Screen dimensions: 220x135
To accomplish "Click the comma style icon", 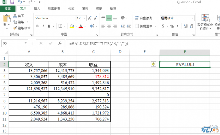I will pyautogui.click(x=178, y=26).
